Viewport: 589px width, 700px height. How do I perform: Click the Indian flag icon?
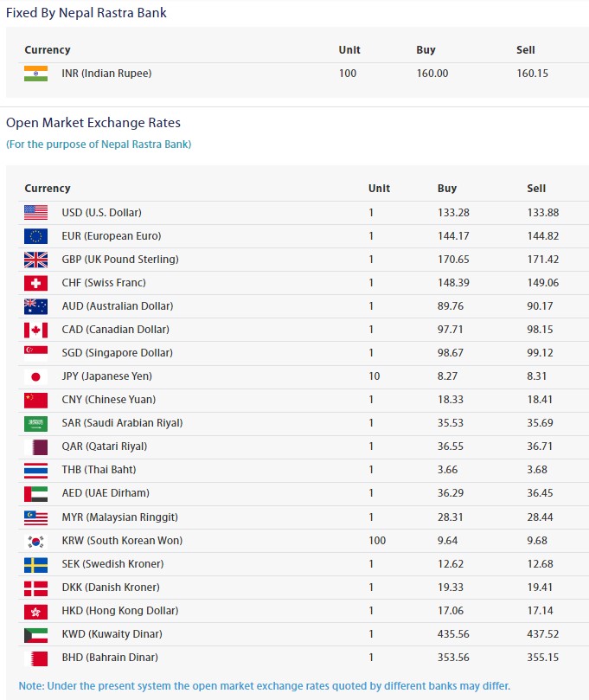[x=35, y=74]
